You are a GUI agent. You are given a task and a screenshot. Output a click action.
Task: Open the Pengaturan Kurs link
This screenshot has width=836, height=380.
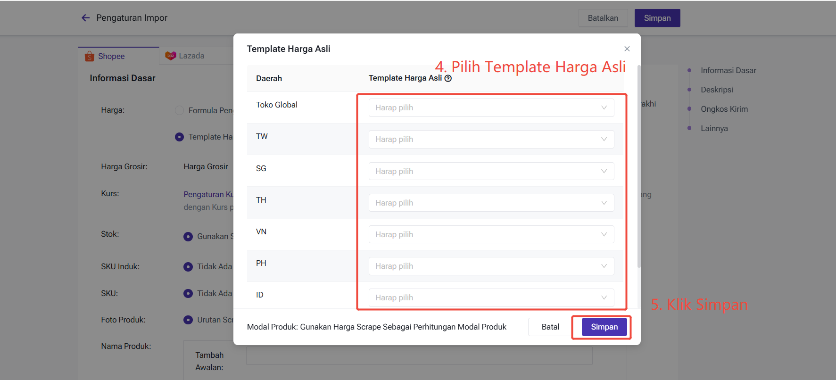pos(208,194)
